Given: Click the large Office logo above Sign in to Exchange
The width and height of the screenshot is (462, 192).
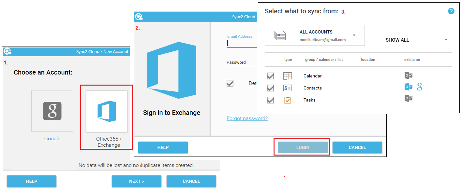Looking at the screenshot, I should (x=172, y=70).
